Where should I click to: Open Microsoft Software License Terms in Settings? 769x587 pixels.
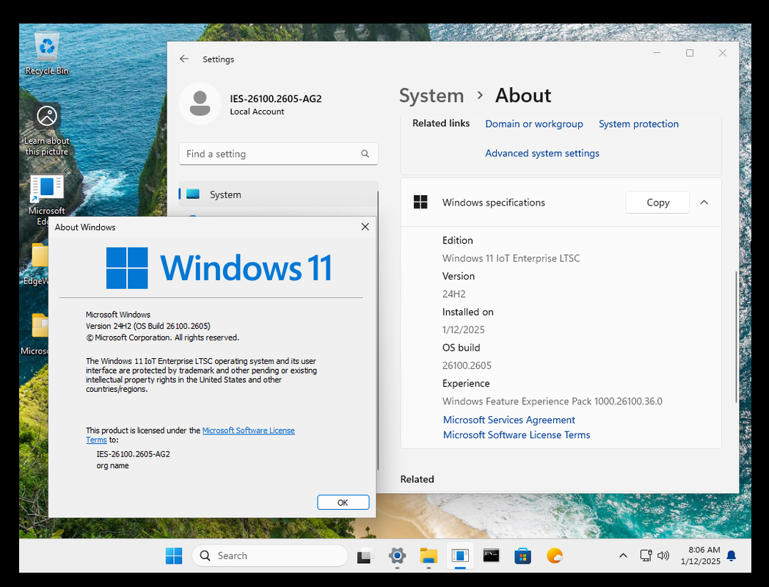[517, 435]
